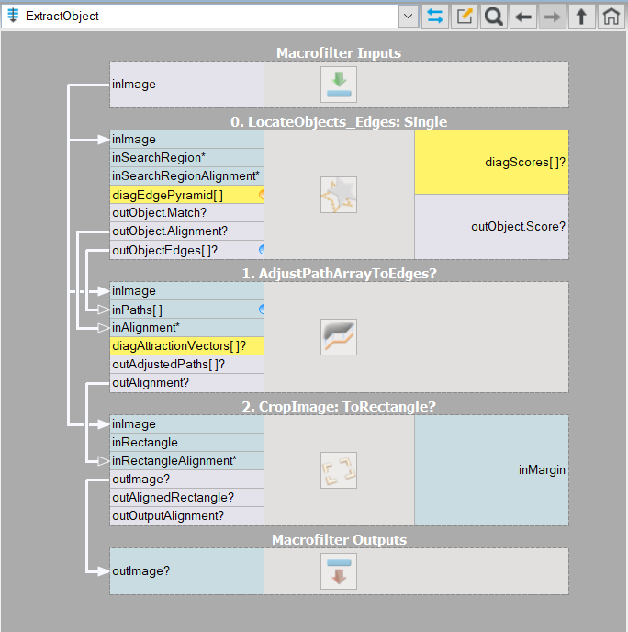628x632 pixels.
Task: Click the Macrofilter Inputs green arrow icon
Action: (338, 85)
